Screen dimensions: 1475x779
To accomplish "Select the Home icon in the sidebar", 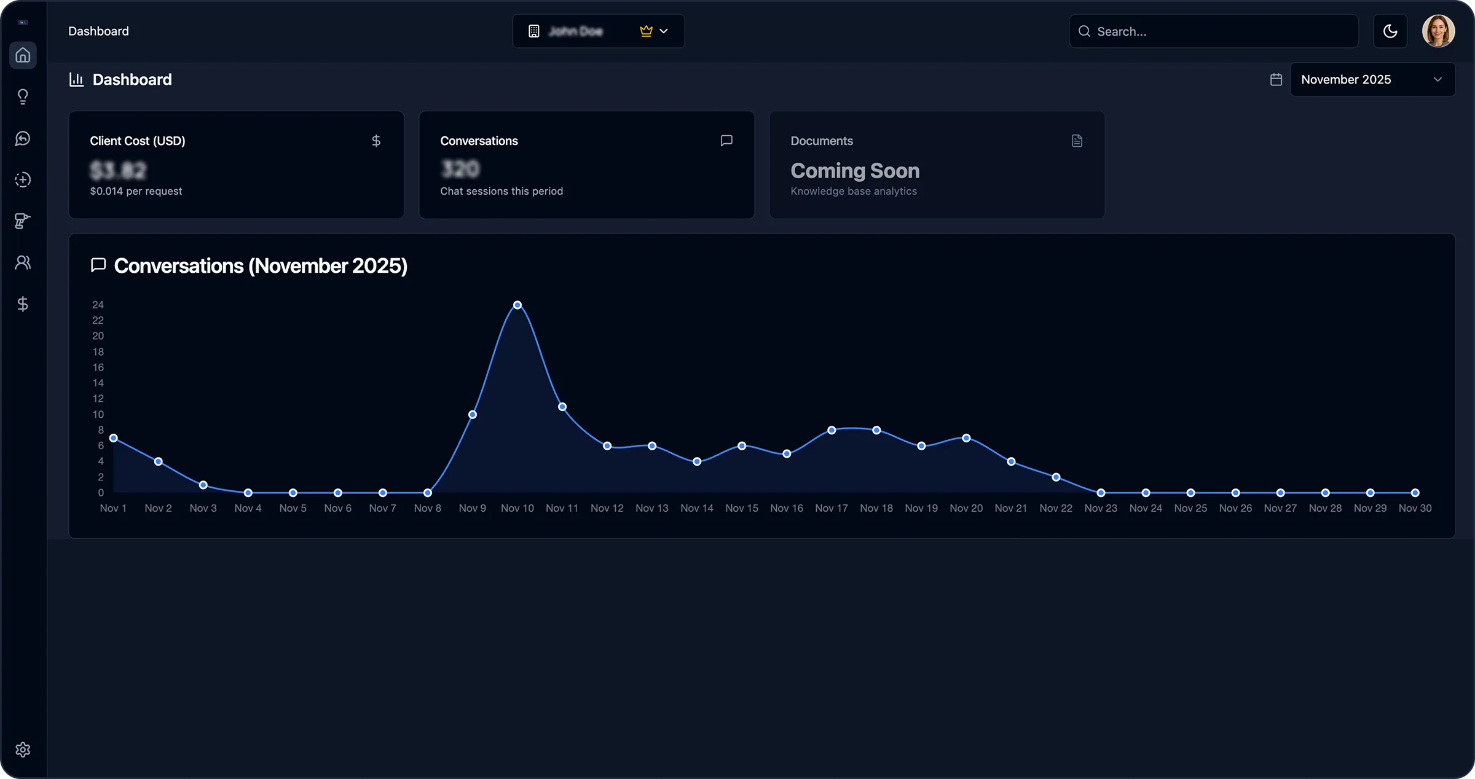I will (x=23, y=55).
